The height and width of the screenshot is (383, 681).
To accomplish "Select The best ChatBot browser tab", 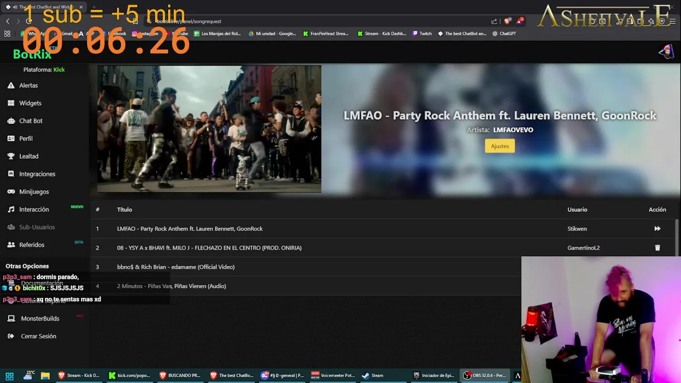I will pos(44,7).
